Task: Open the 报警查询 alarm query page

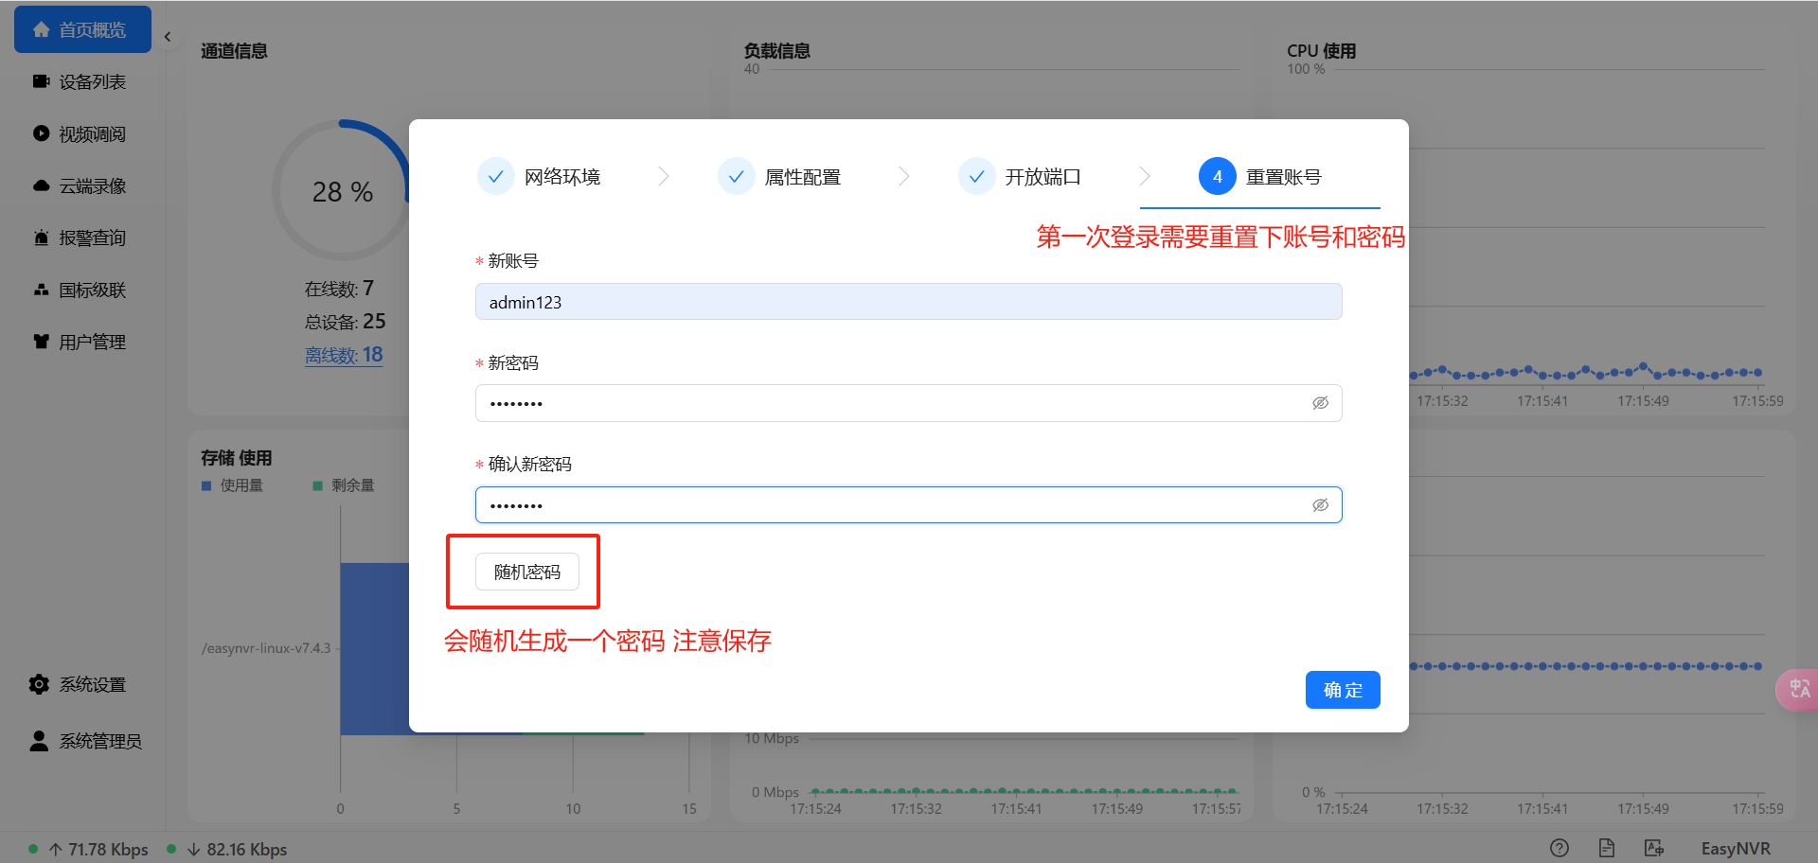Action: pos(39,238)
